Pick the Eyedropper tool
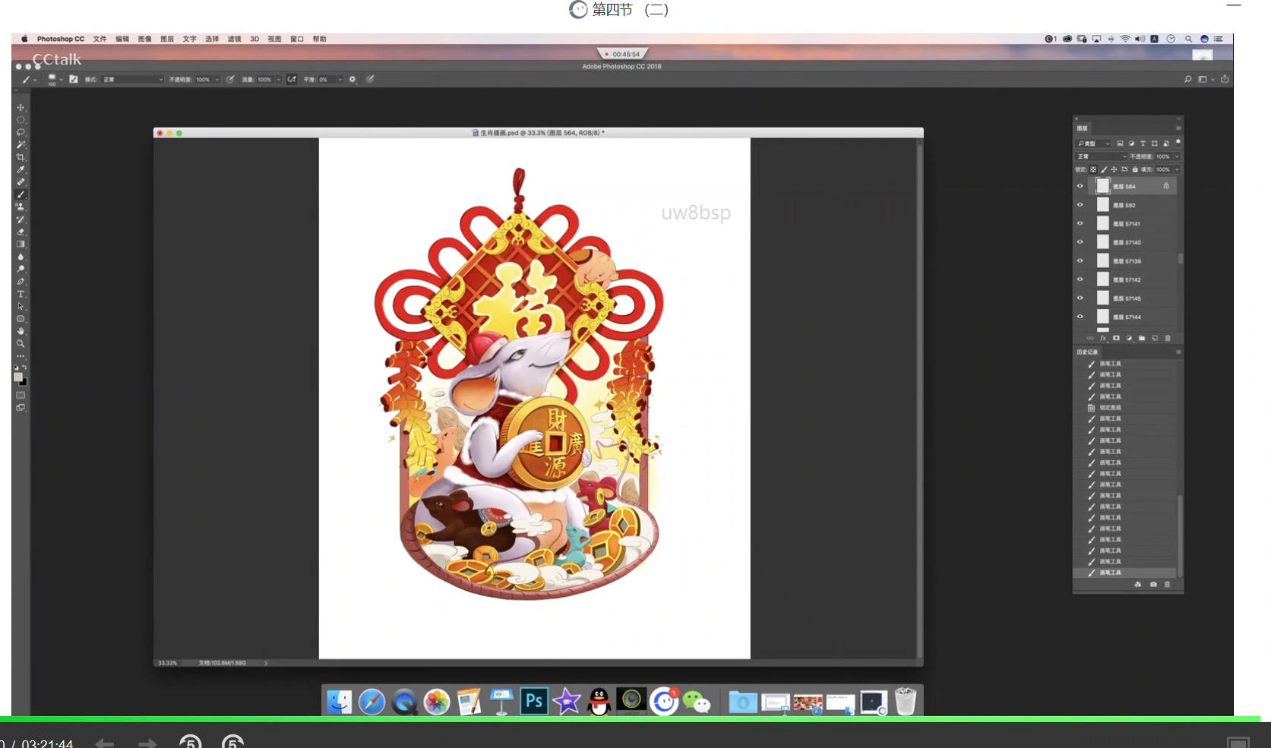Viewport: 1271px width, 748px height. (21, 169)
